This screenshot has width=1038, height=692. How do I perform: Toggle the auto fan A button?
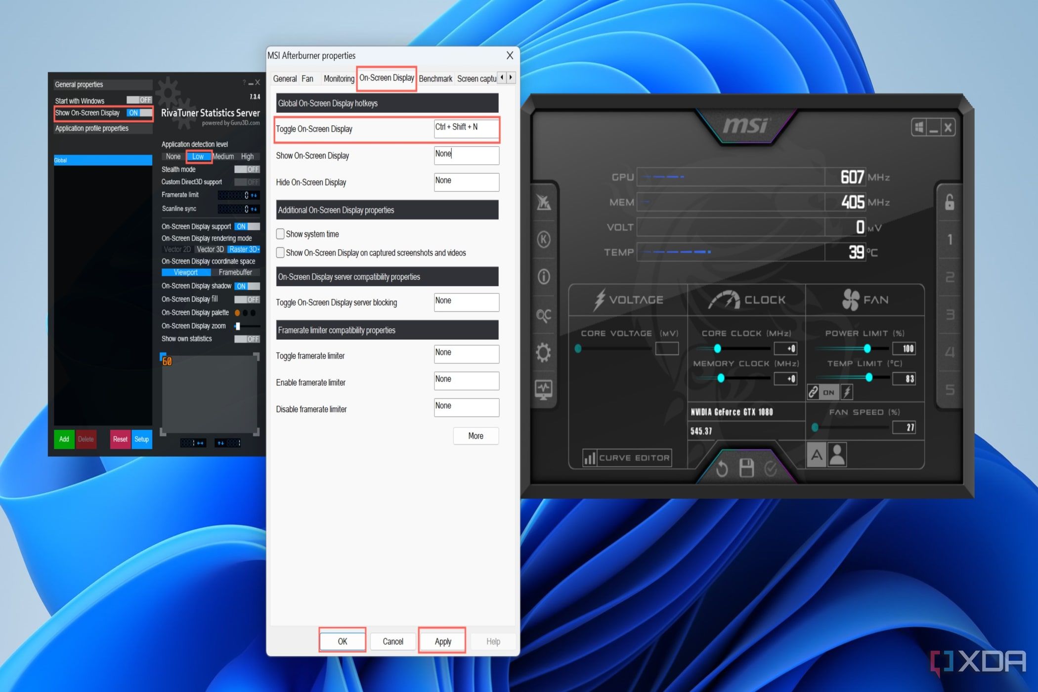[x=817, y=455]
